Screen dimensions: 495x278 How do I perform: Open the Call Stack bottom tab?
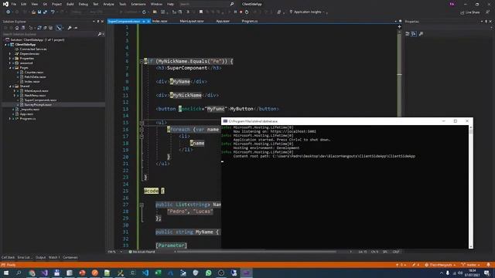pos(8,257)
